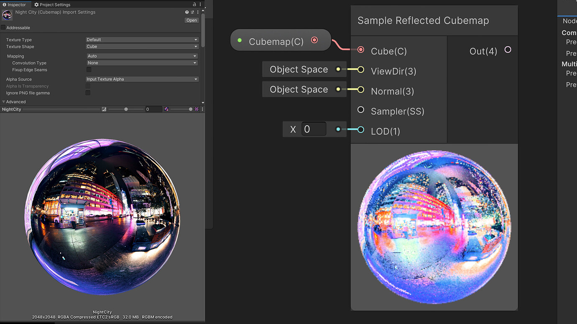Select the Inspector tab

(16, 5)
